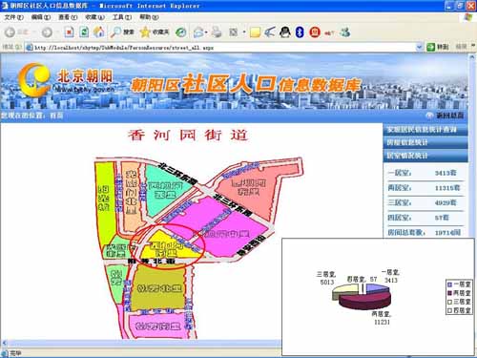
Task: Open the 工具 (Tools) menu
Action: click(x=122, y=17)
